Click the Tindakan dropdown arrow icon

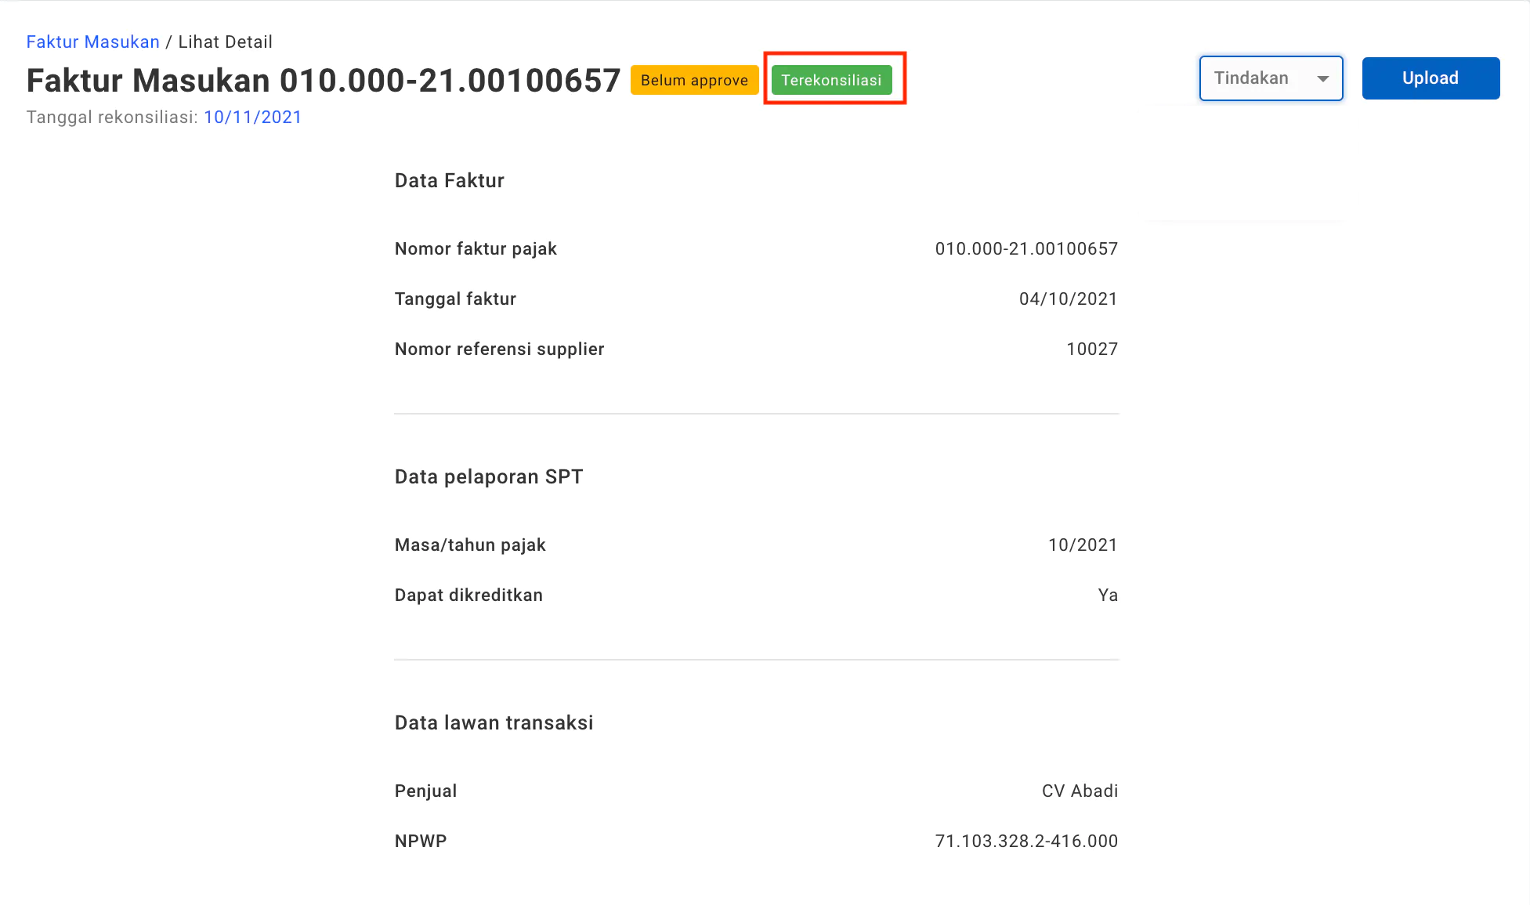[x=1323, y=78]
